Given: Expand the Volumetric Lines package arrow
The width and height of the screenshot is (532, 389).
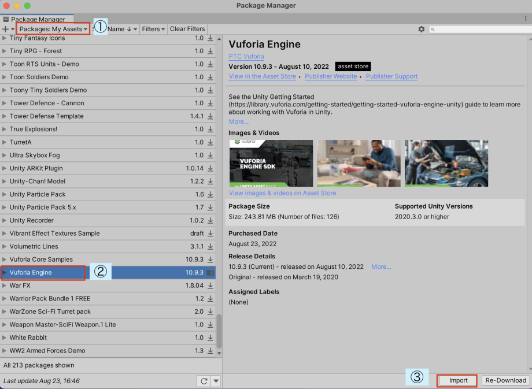Looking at the screenshot, I should (5, 246).
